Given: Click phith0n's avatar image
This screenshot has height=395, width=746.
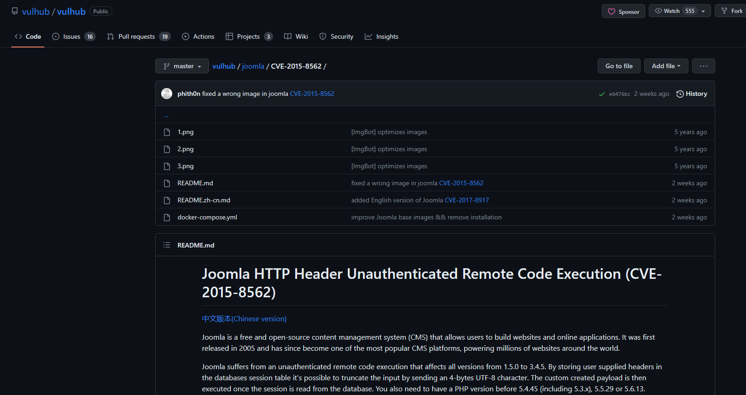Looking at the screenshot, I should (167, 94).
